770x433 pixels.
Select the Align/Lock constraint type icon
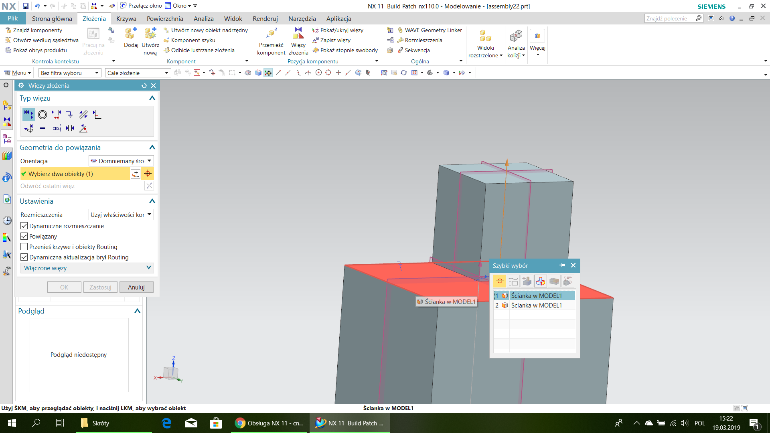[28, 128]
